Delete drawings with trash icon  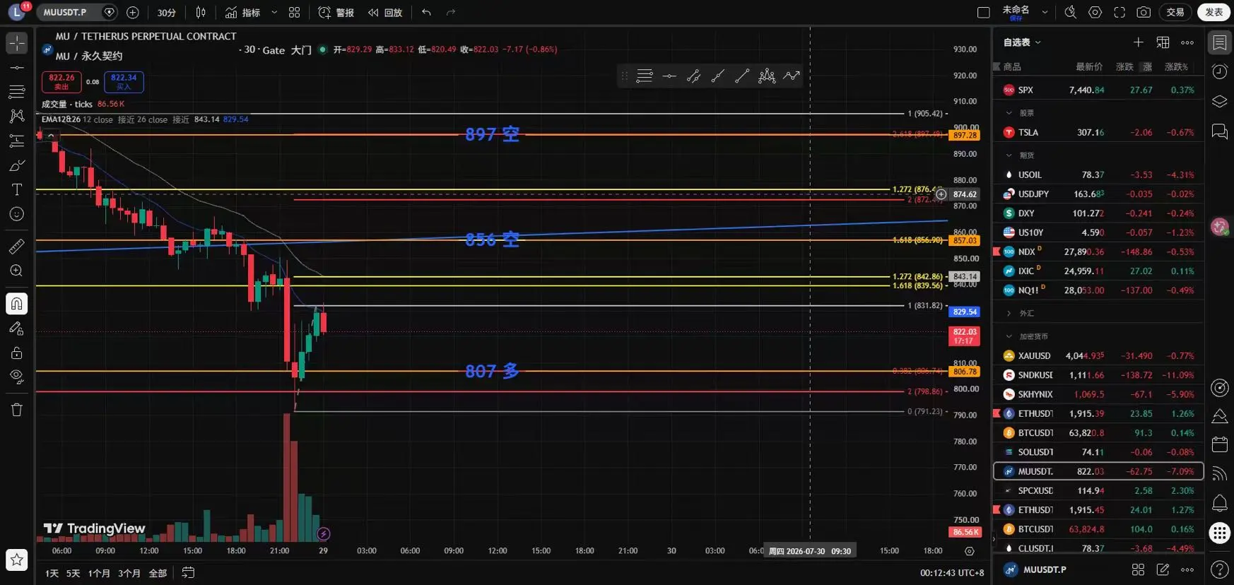(17, 410)
